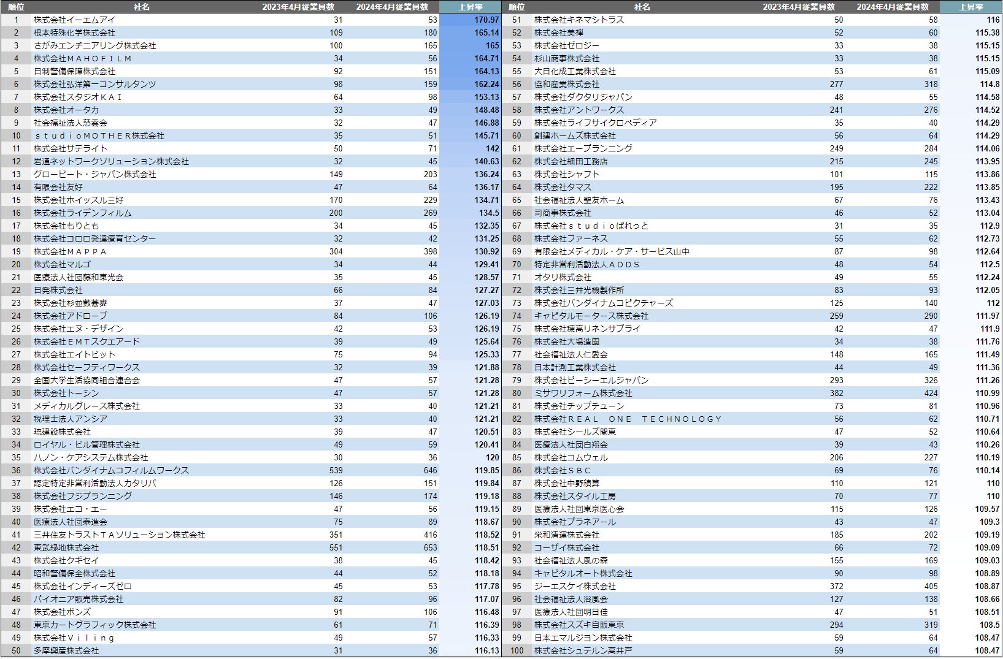Click 株式会社ライフサイクロペディア entry
Screen dimensions: 1003x659
[596, 123]
